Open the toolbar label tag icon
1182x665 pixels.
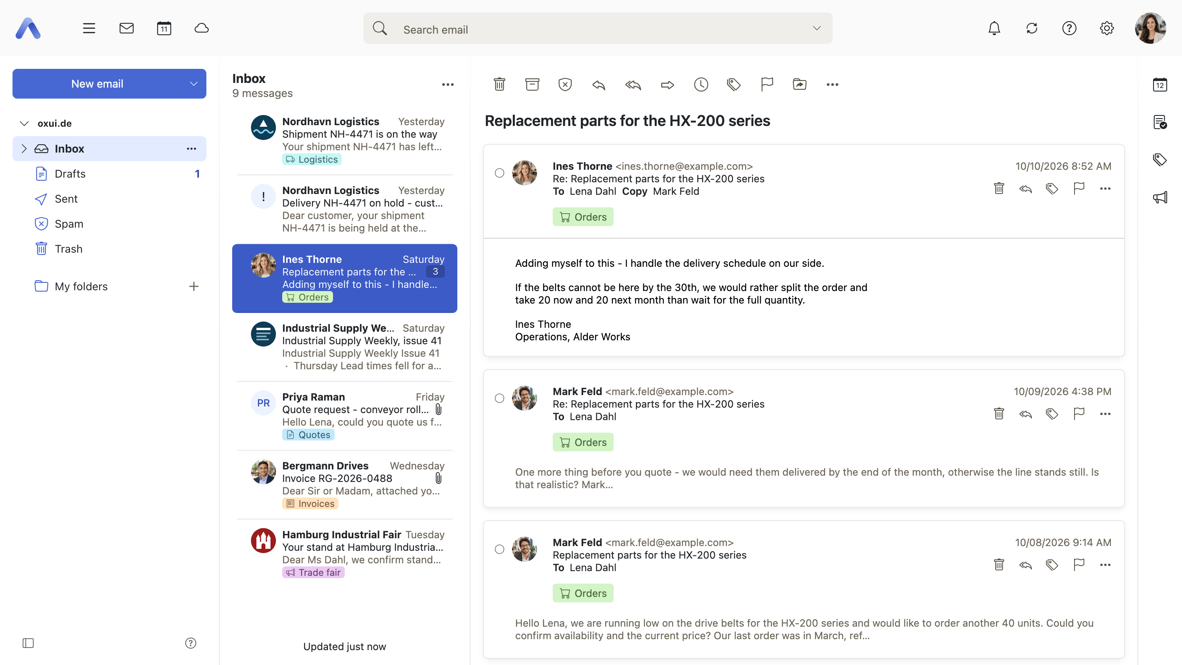(734, 84)
